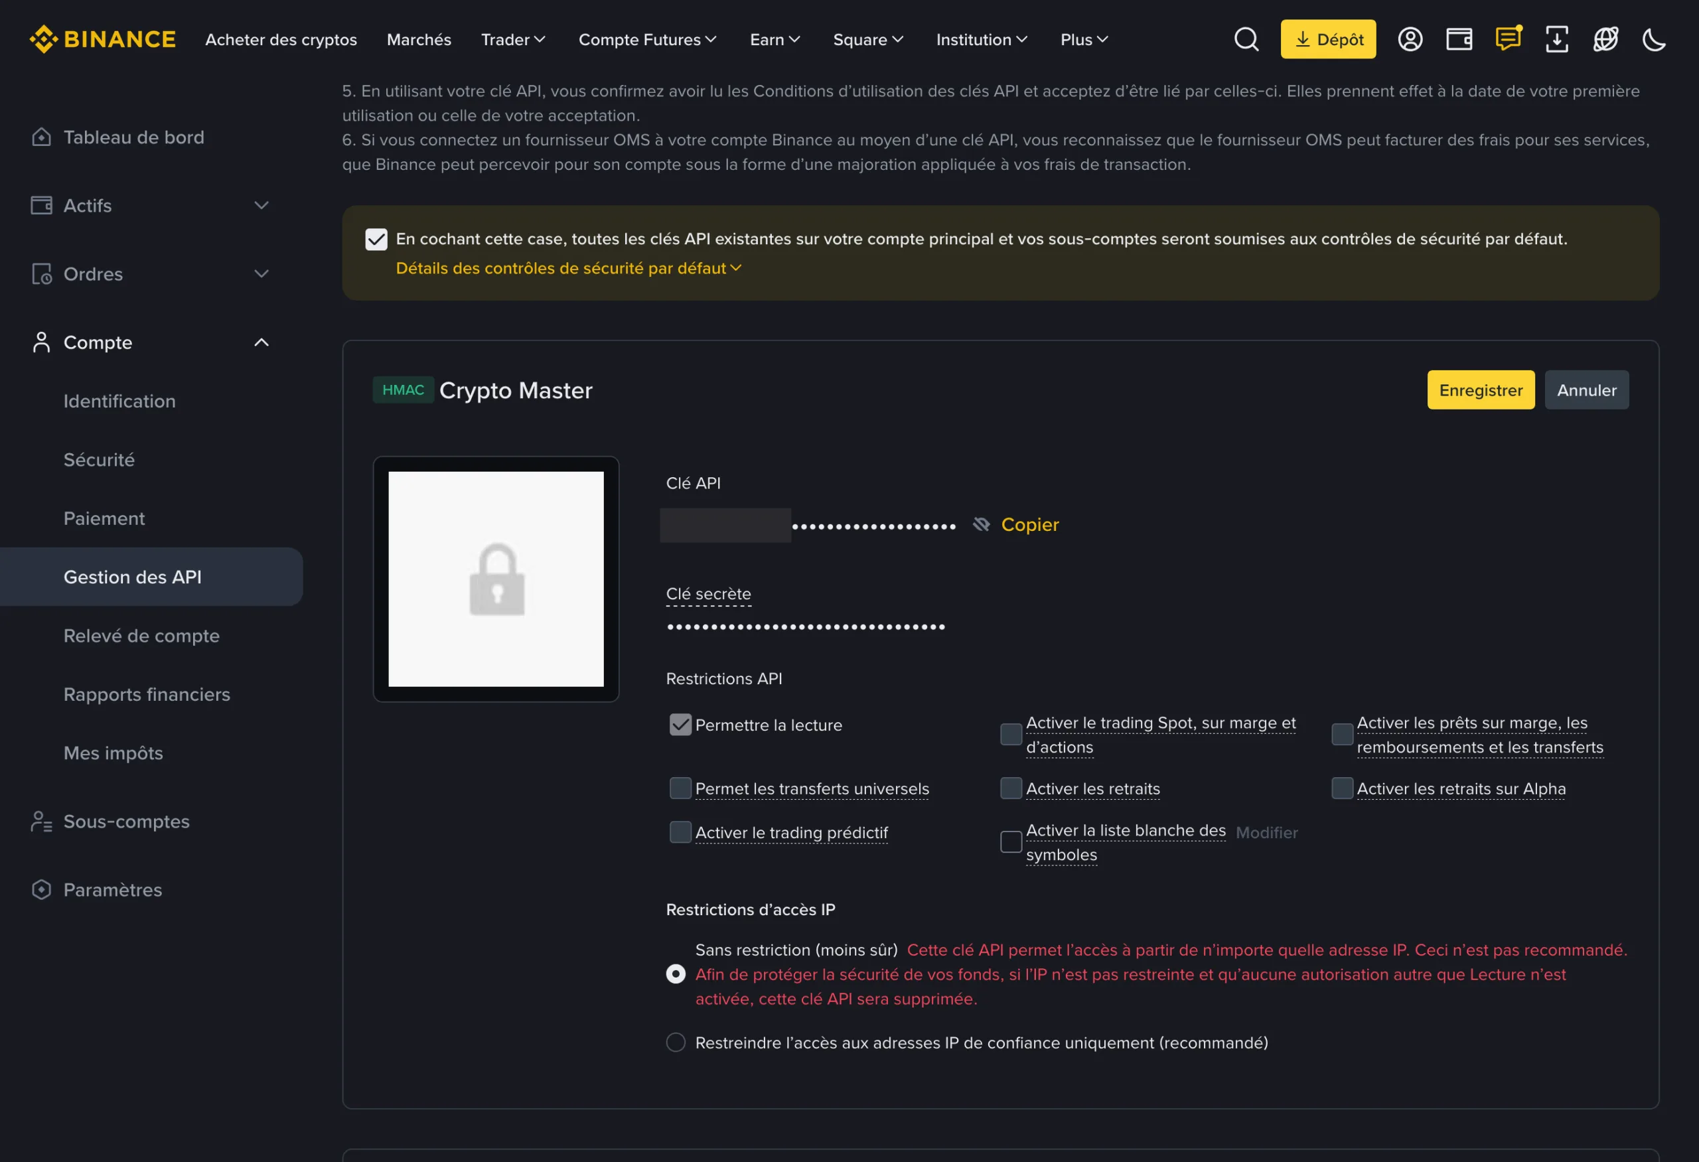Click the QR code lock thumbnail

click(x=496, y=579)
